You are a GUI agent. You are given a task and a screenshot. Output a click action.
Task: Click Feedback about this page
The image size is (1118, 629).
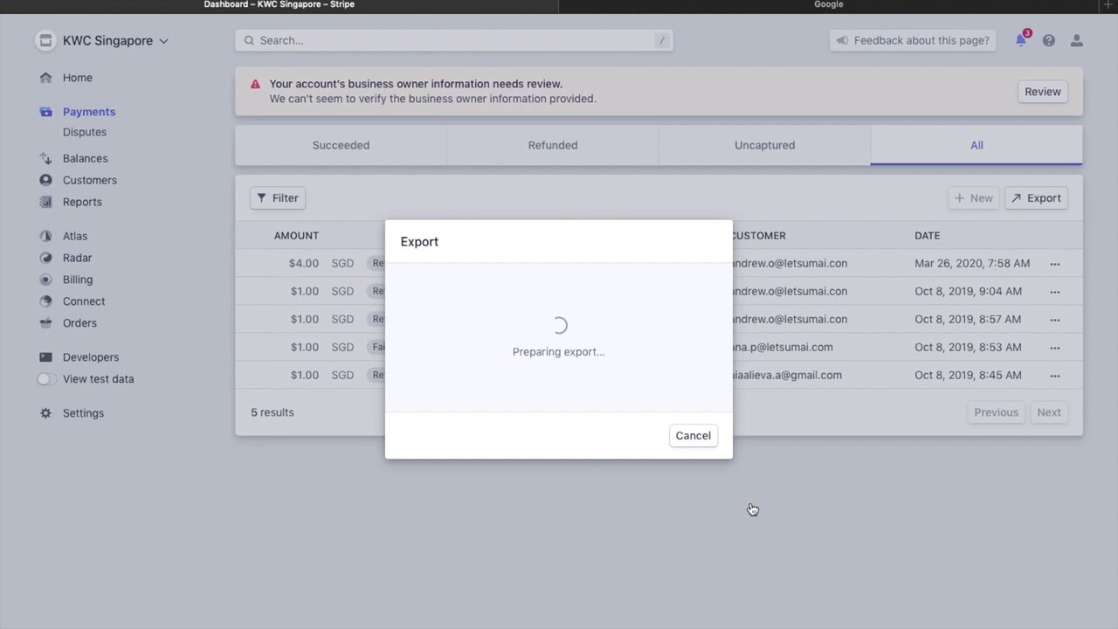(913, 40)
